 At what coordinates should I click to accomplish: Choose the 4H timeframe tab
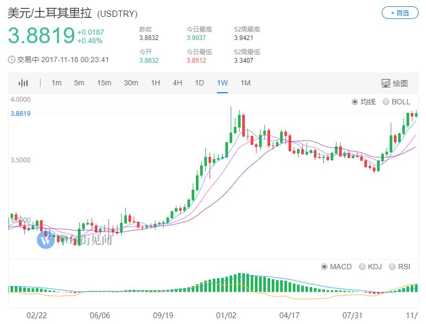click(x=177, y=83)
